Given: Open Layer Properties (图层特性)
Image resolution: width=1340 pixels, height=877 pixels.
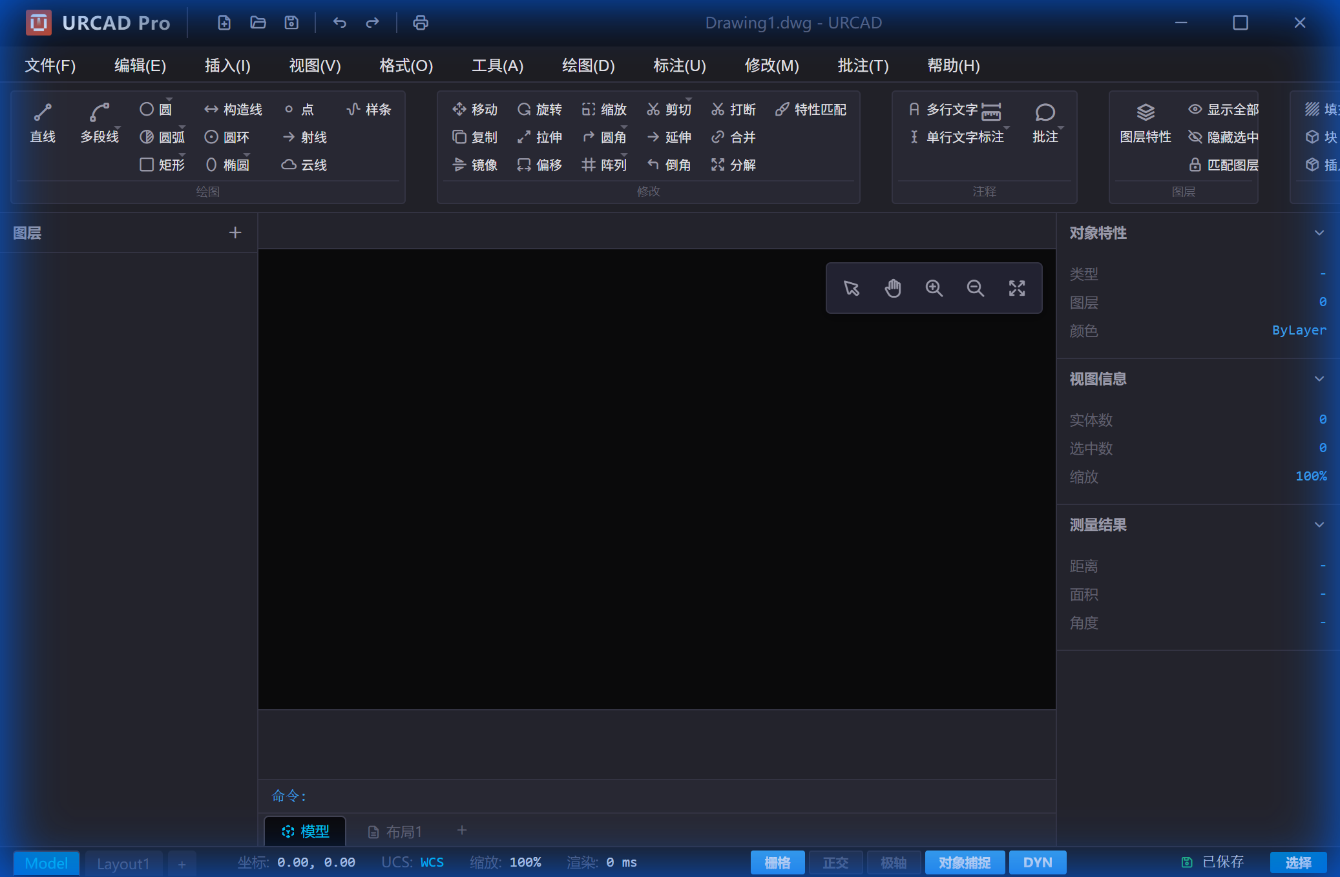Looking at the screenshot, I should (x=1145, y=123).
